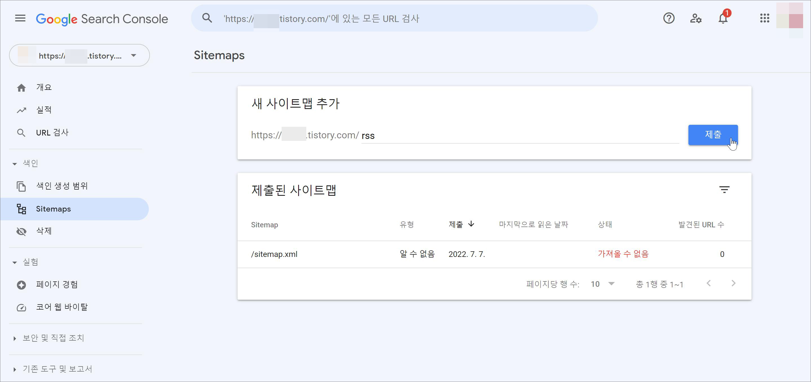Image resolution: width=811 pixels, height=382 pixels.
Task: Go to 실적 performance report
Action: [44, 110]
